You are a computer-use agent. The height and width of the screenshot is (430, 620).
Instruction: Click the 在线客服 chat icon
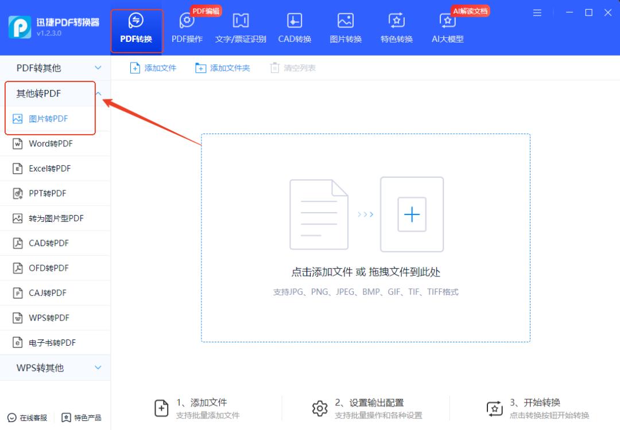12,417
